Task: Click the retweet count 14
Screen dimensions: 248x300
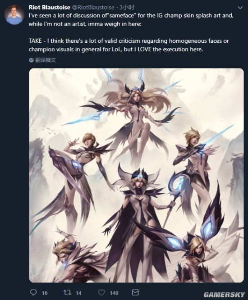Action: pyautogui.click(x=78, y=293)
